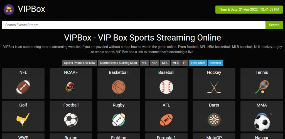The image size is (285, 139).
Task: Click the Search Events Stream input field
Action: (134, 25)
